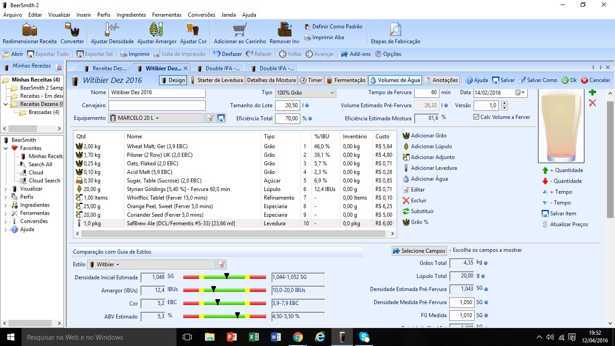Click the Tamanho do Lote field
The height and width of the screenshot is (346, 615).
coord(287,105)
